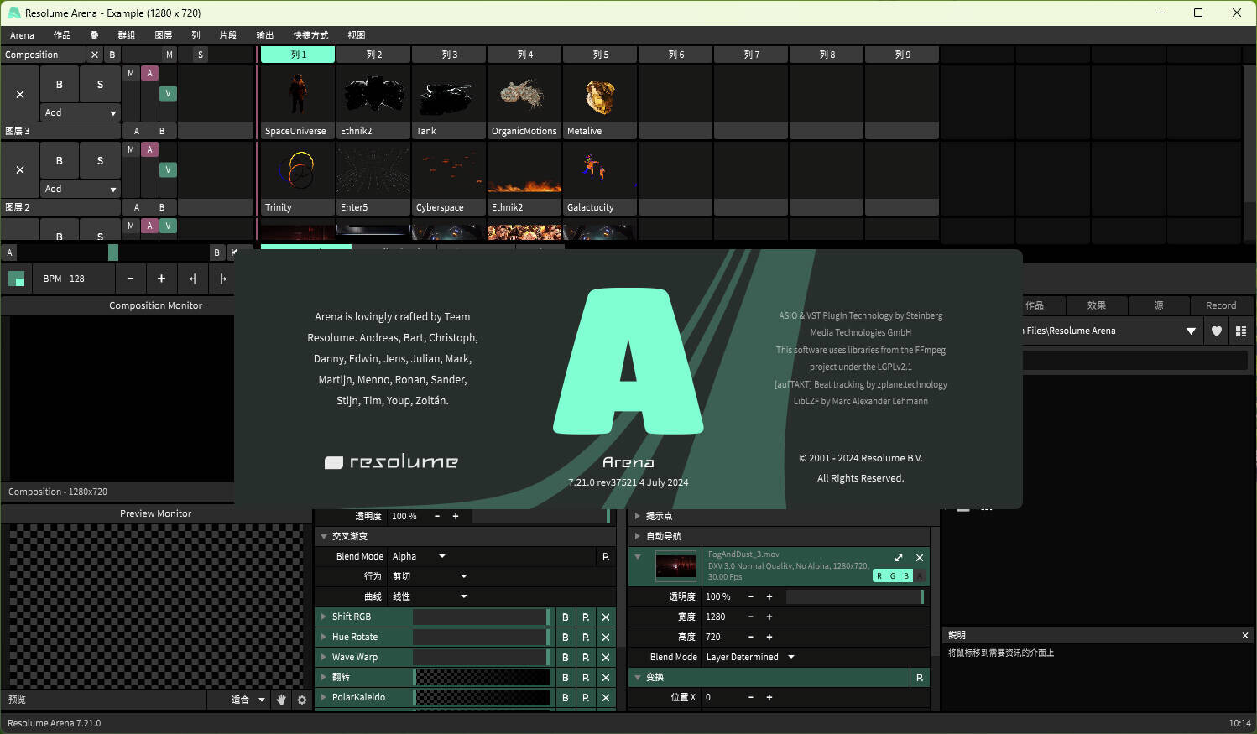Open layer 2 Add blend dropdown
The height and width of the screenshot is (734, 1257).
(x=81, y=189)
